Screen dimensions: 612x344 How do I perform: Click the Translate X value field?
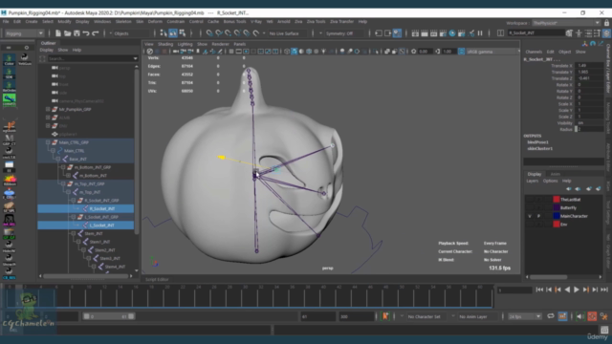click(x=589, y=66)
